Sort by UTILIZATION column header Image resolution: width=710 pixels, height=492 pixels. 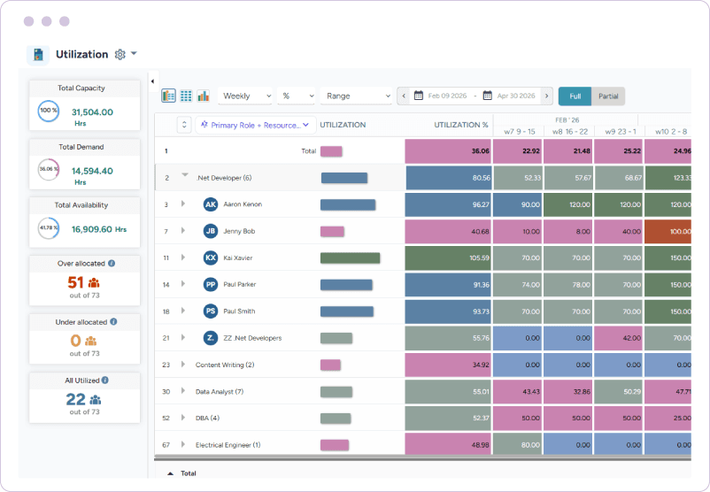coord(343,125)
